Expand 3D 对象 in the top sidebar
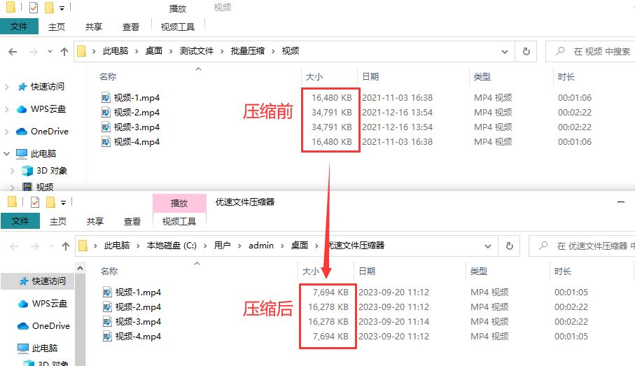Screen dimensions: 635x366 click(x=12, y=171)
